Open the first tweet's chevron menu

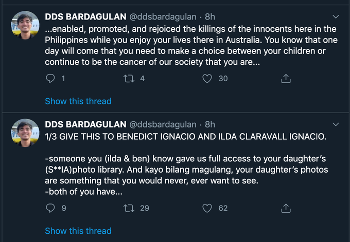[336, 17]
